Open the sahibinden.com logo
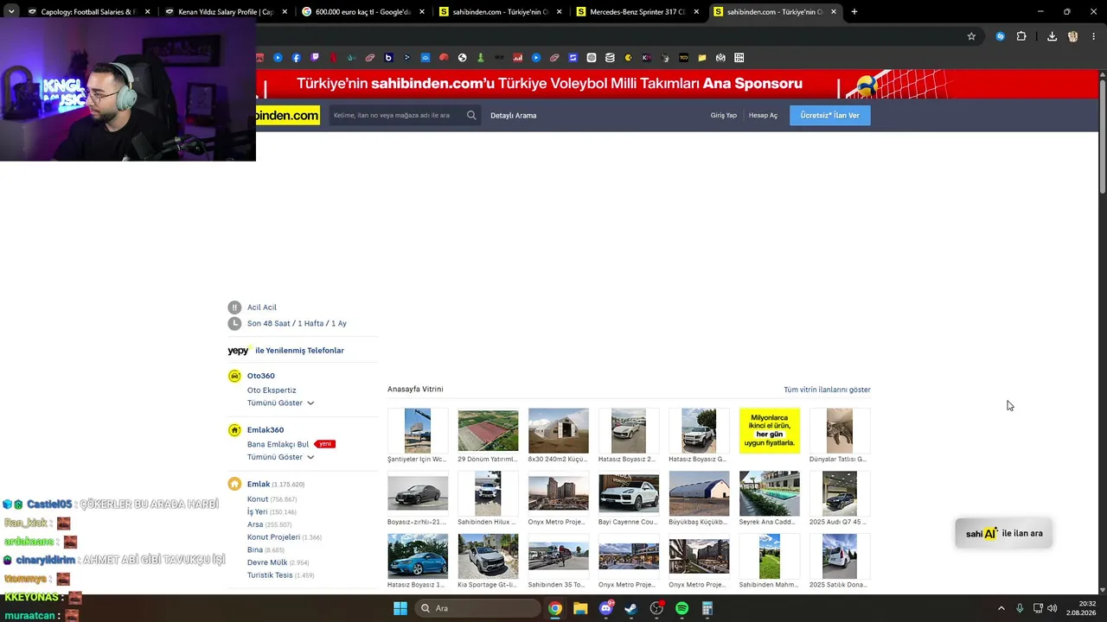 point(288,116)
